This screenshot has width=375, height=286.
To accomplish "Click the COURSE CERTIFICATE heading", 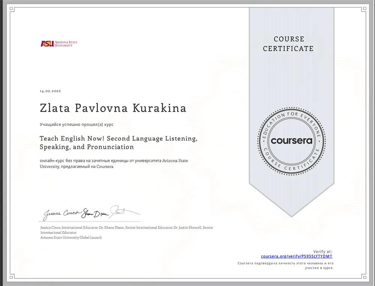I will pyautogui.click(x=288, y=44).
